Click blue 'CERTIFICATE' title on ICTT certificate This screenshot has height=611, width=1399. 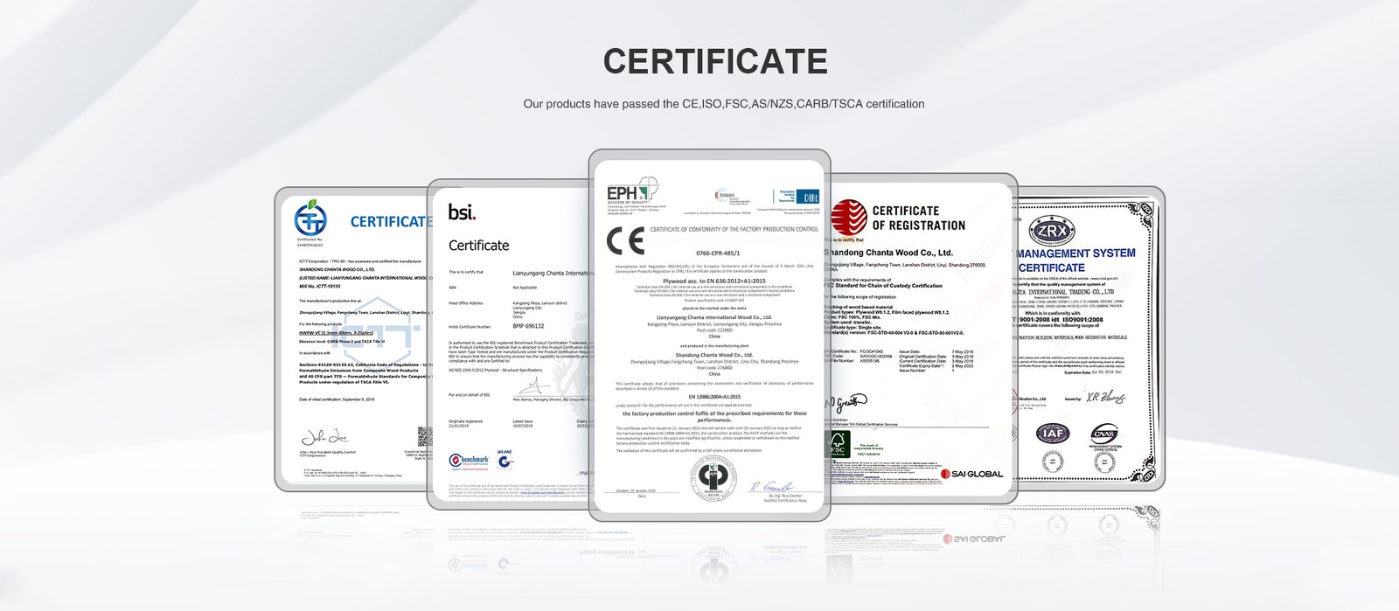pyautogui.click(x=390, y=221)
